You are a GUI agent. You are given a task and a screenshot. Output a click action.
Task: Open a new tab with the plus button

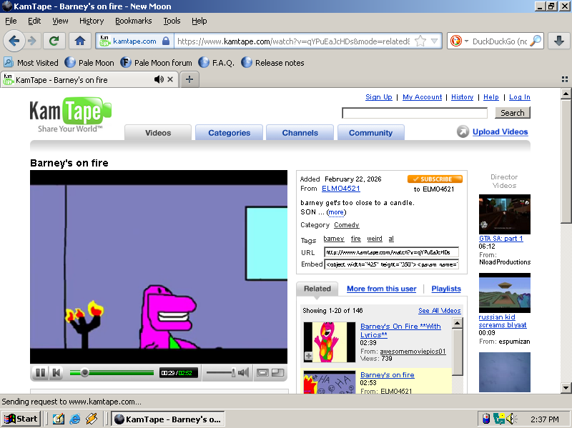pyautogui.click(x=189, y=79)
